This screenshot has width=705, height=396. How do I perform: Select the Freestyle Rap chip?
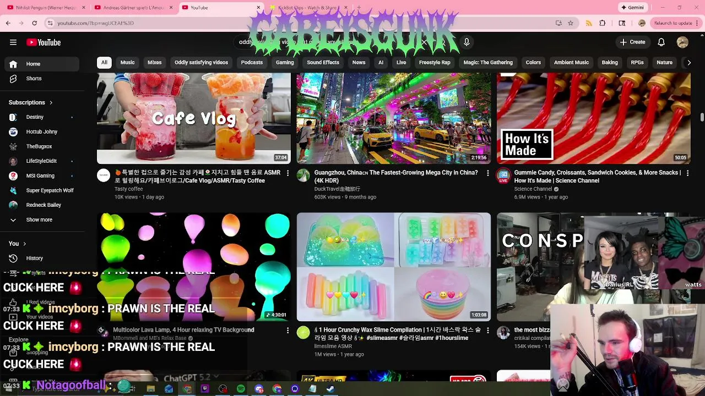tap(435, 63)
